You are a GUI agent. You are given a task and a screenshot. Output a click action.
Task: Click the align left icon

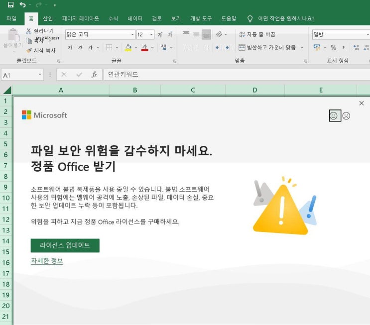(186, 48)
